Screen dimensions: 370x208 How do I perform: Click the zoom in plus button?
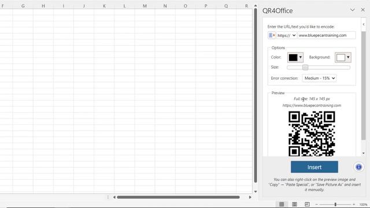[354, 205]
